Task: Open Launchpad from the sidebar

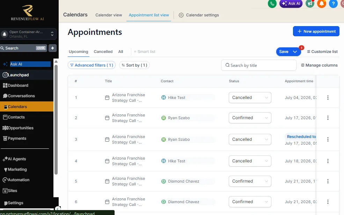Action: click(27, 75)
